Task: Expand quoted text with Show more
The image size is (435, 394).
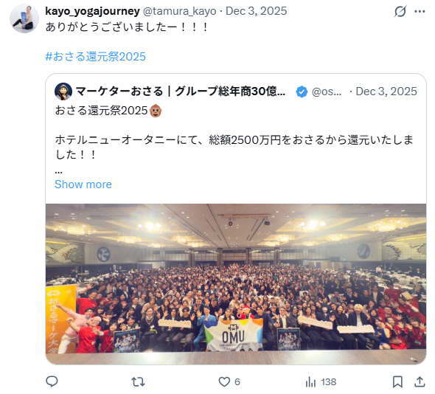Action: pos(83,184)
